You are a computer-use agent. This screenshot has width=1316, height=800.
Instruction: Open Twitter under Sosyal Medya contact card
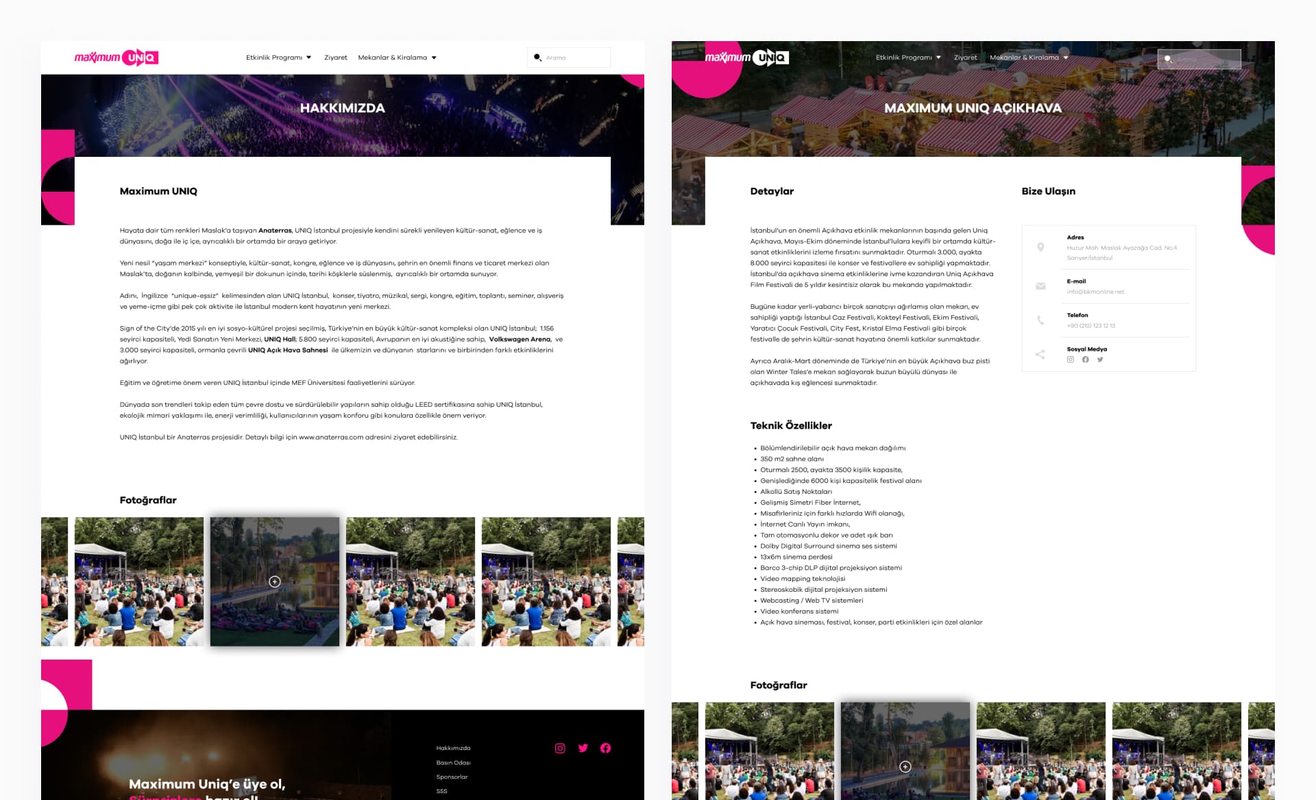[x=1100, y=360]
